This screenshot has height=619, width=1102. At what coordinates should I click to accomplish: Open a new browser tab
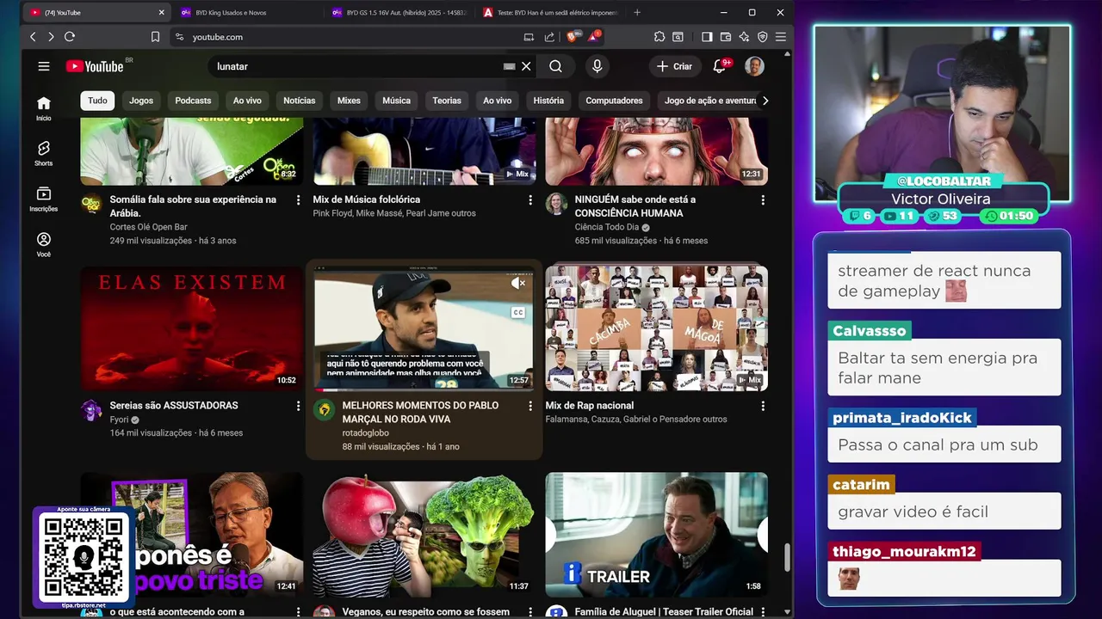point(637,12)
